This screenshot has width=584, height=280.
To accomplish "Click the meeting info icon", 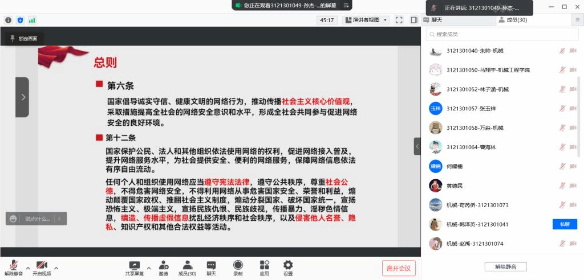I will (9, 20).
